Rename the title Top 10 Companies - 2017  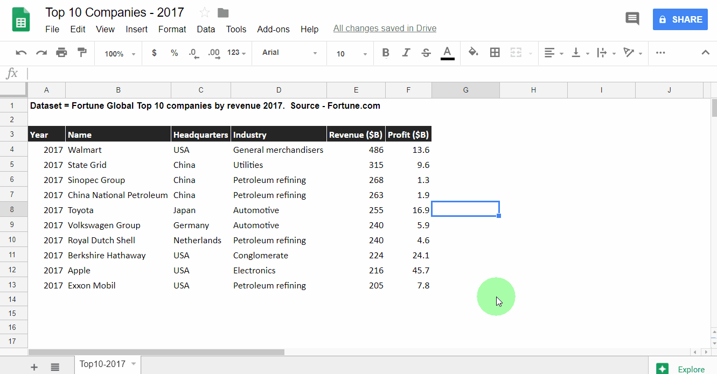pyautogui.click(x=114, y=12)
